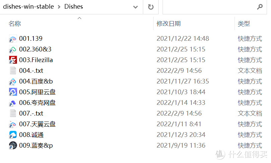Expand the path chevron before Dishes
The width and height of the screenshot is (271, 163).
point(59,7)
